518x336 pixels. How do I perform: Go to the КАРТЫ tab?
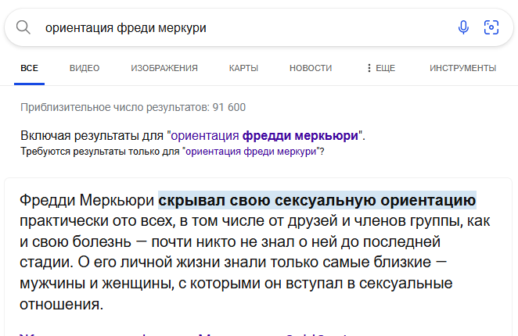243,68
